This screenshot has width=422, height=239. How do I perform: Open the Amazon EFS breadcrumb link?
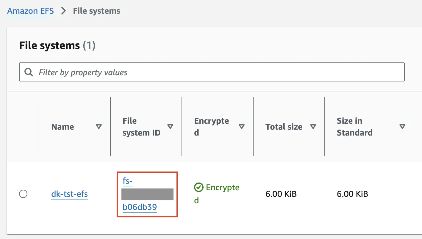tap(31, 11)
